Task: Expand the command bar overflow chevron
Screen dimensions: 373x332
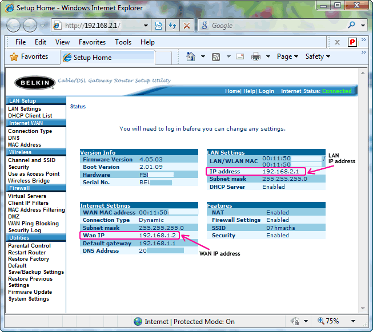Action: pos(363,52)
